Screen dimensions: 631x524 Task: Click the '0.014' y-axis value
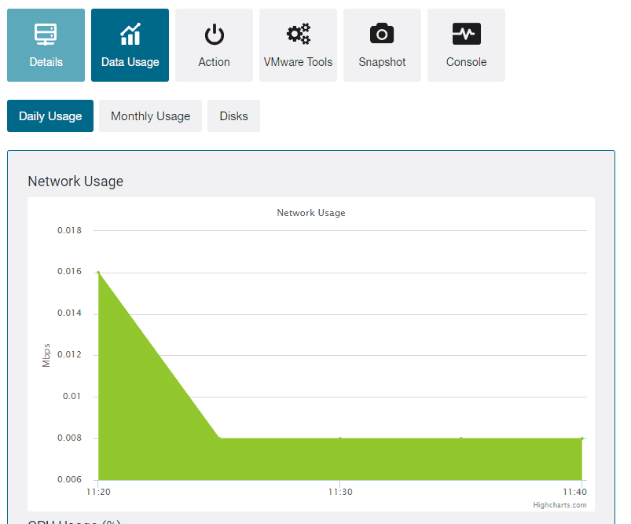coord(70,313)
